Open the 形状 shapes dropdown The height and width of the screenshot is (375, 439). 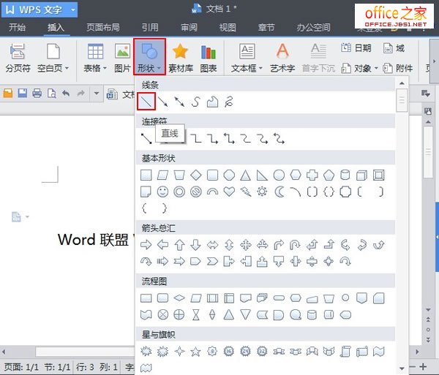(149, 57)
